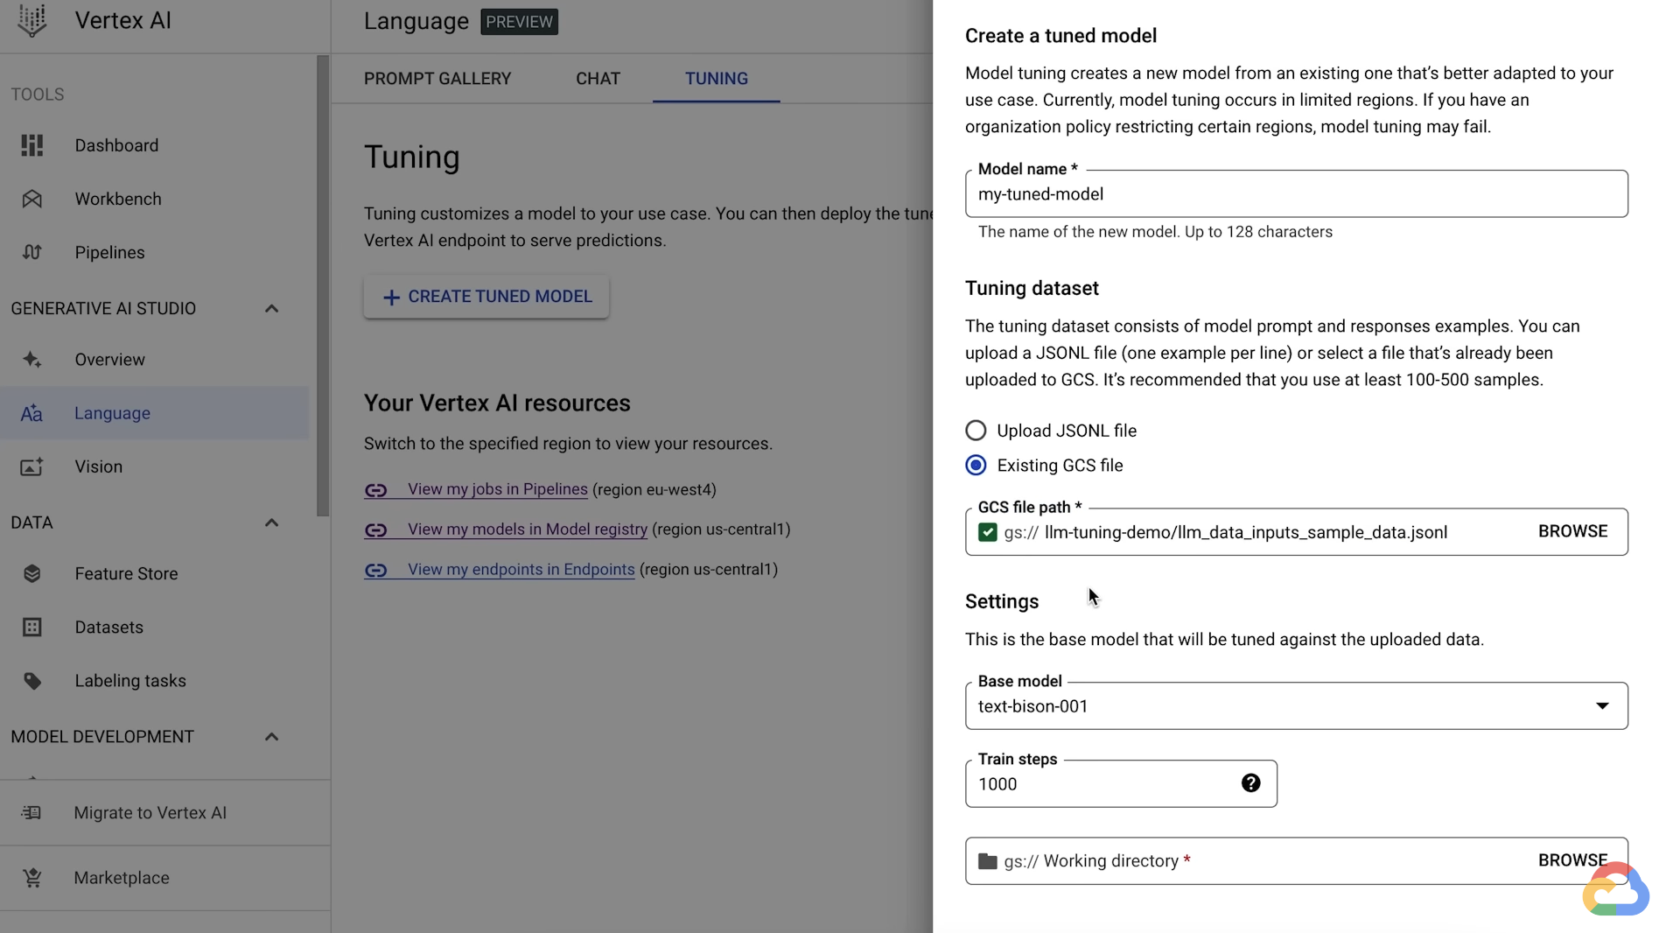Click the Vision image icon
The width and height of the screenshot is (1666, 933).
tap(32, 466)
